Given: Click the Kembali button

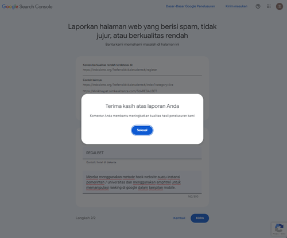Looking at the screenshot, I should pos(179,218).
